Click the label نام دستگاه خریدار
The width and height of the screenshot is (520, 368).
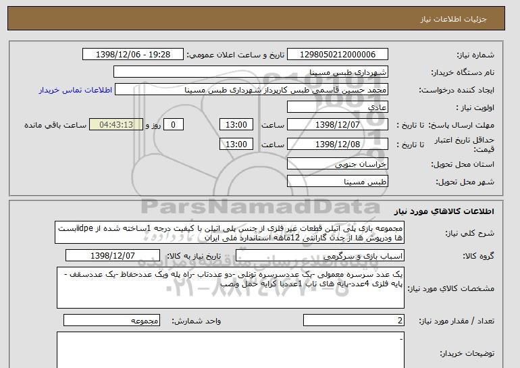click(x=463, y=72)
